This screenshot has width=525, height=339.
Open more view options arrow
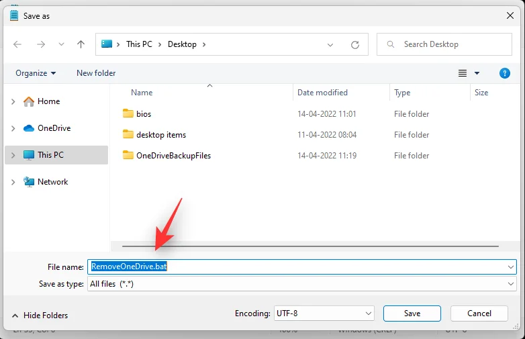click(x=477, y=73)
